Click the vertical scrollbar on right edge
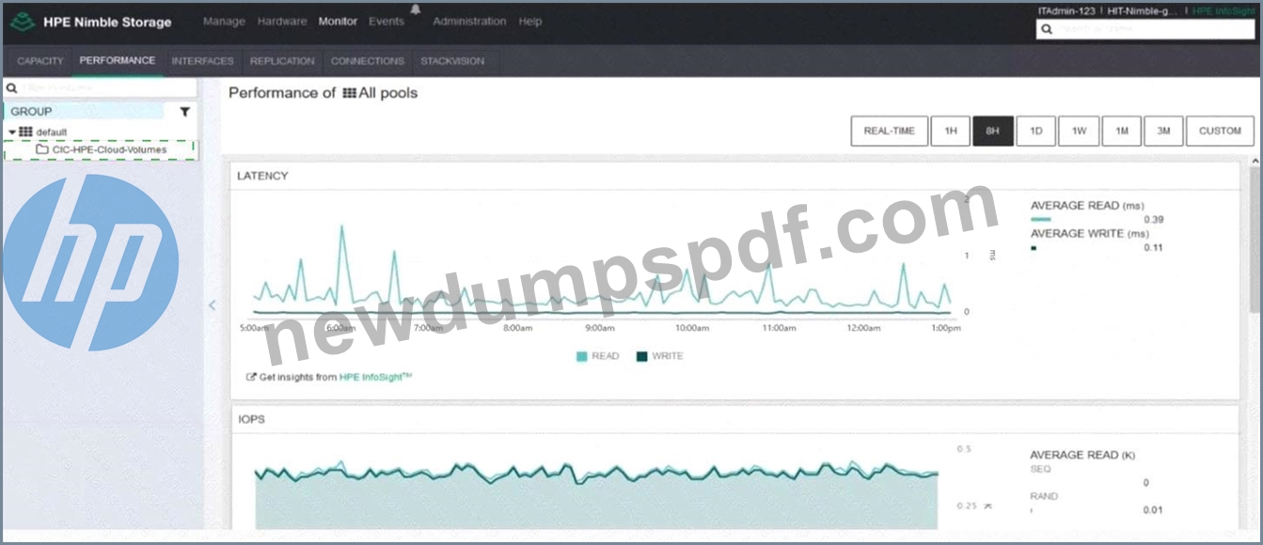This screenshot has width=1263, height=545. [x=1255, y=235]
